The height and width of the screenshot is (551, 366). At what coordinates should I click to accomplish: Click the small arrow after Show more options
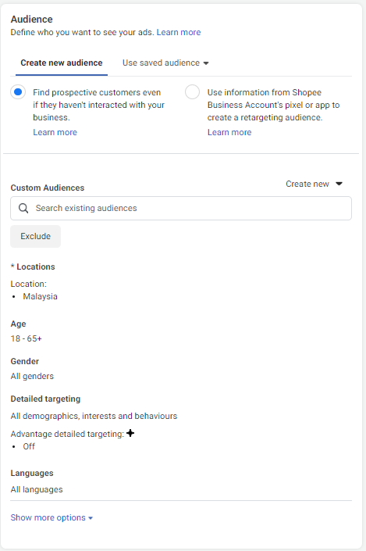tap(91, 518)
